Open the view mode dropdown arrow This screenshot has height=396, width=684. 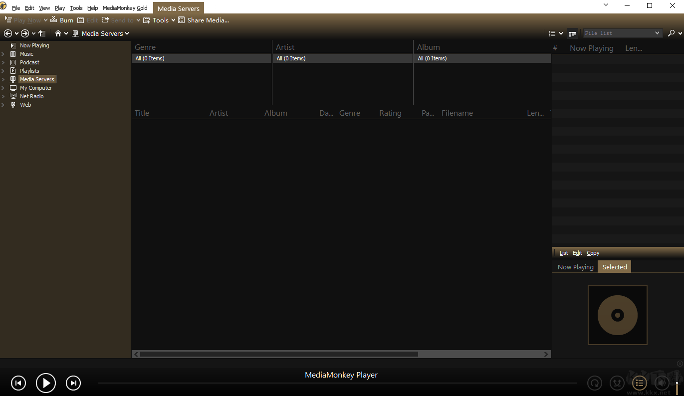(x=561, y=33)
